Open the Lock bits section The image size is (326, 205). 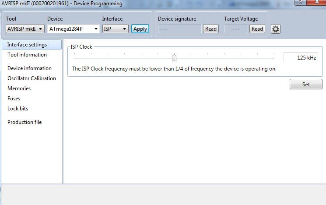pos(18,109)
